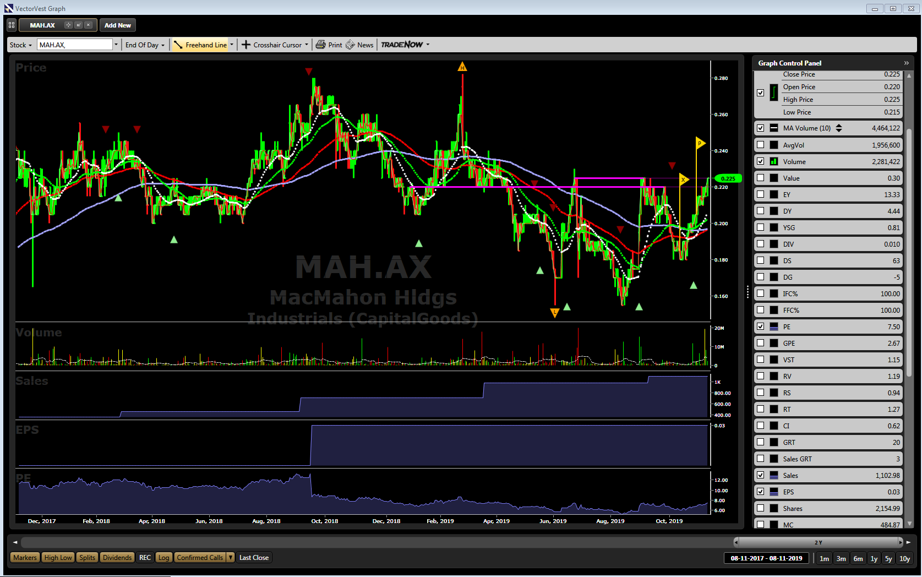This screenshot has width=922, height=577.
Task: Expand the Crosshair Cursor dropdown arrow
Action: 307,45
